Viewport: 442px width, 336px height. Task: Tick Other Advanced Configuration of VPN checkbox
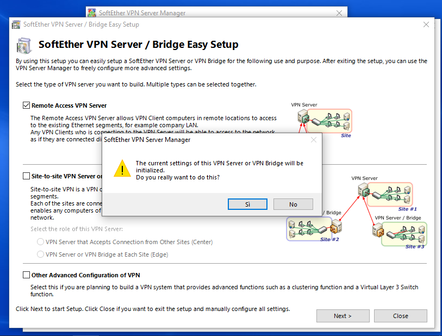tap(26, 275)
